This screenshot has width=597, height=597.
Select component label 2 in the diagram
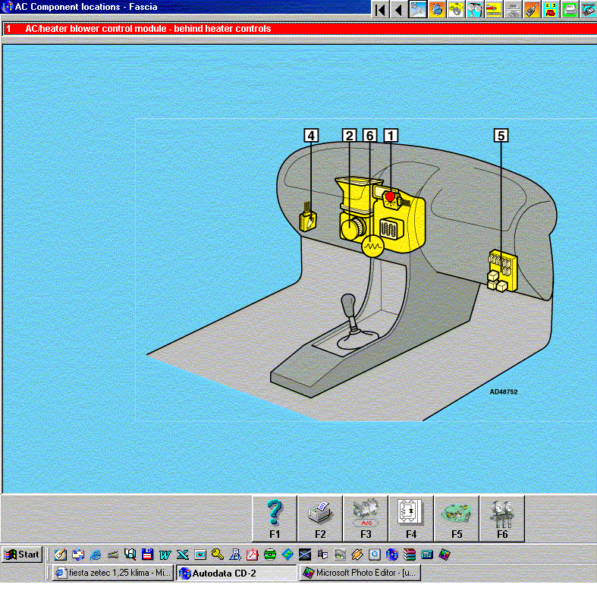click(x=349, y=136)
